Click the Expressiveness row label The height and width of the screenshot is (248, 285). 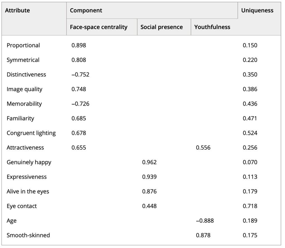(26, 177)
